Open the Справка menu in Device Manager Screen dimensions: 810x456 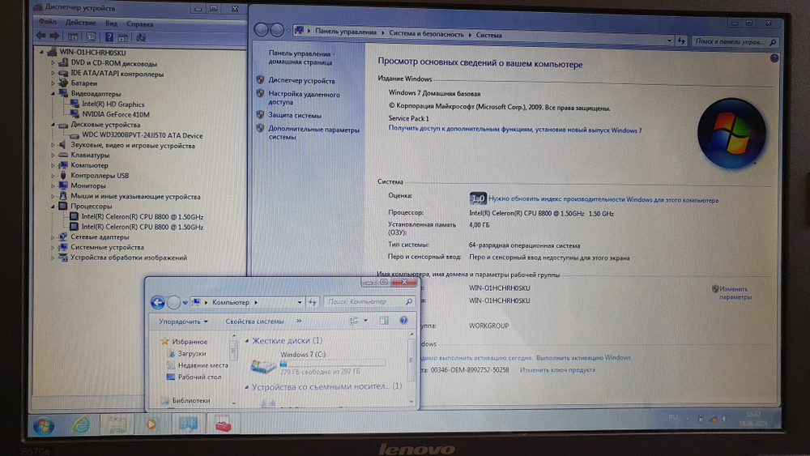[x=139, y=23]
